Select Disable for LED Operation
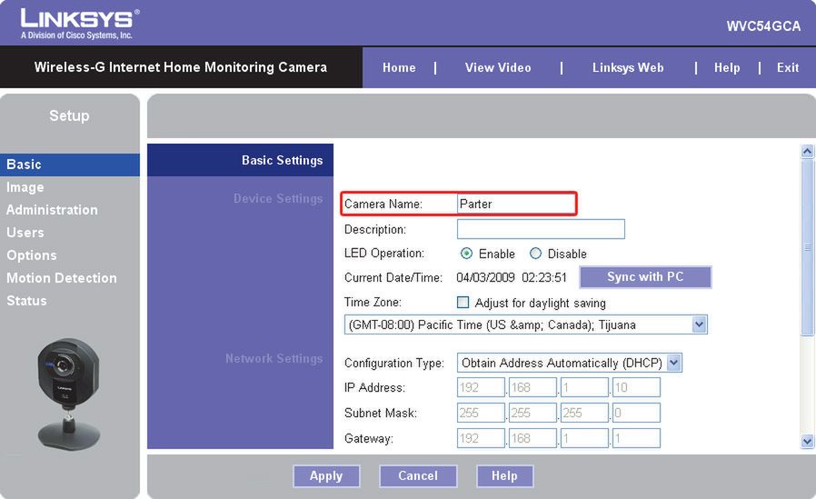This screenshot has width=816, height=499. [x=535, y=254]
